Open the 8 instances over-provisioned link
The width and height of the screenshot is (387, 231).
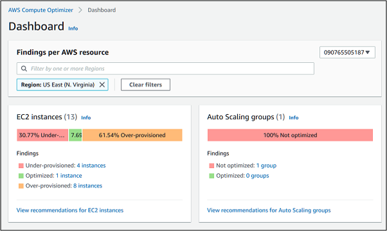pyautogui.click(x=87, y=185)
